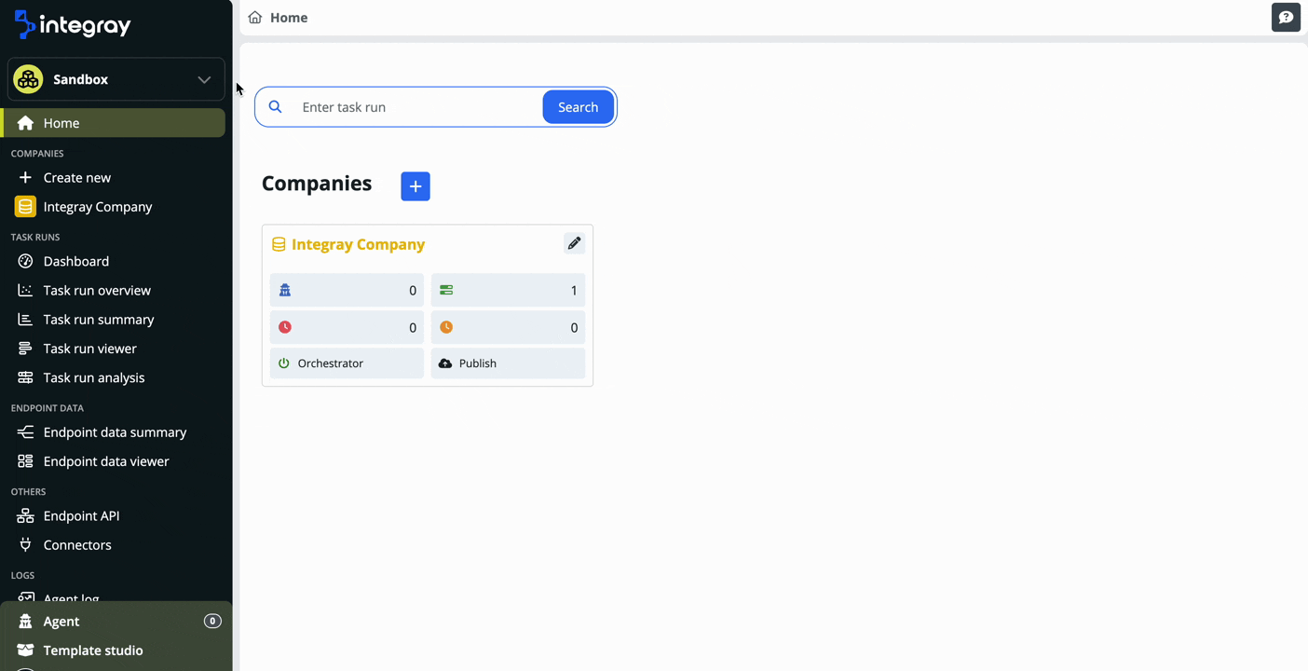The height and width of the screenshot is (671, 1308).
Task: Create a new company with the plus button
Action: click(415, 185)
